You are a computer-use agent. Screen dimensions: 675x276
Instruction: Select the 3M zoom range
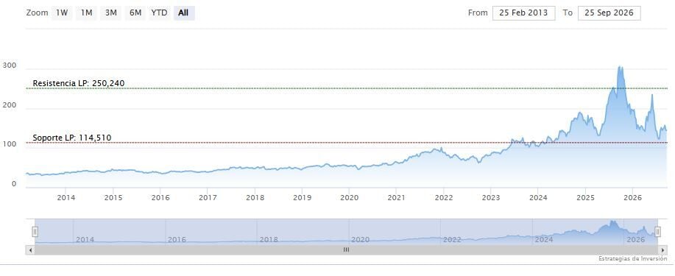pyautogui.click(x=111, y=13)
